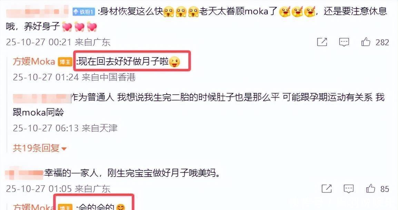Click the dropdown arrow after 共19条回复
Screen dimensions: 398x210
click(x=64, y=149)
